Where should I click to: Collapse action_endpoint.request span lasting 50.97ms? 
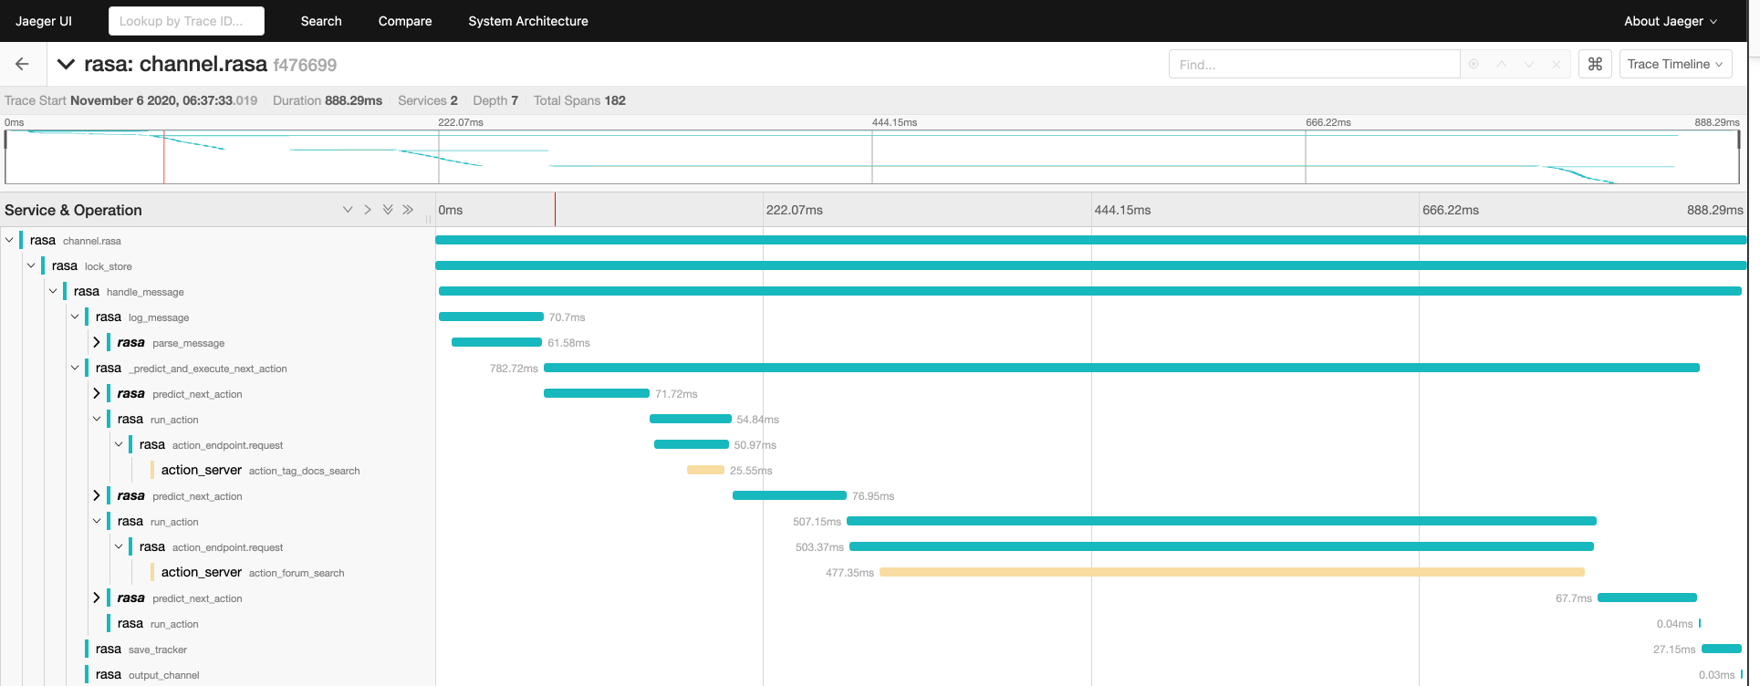point(119,444)
